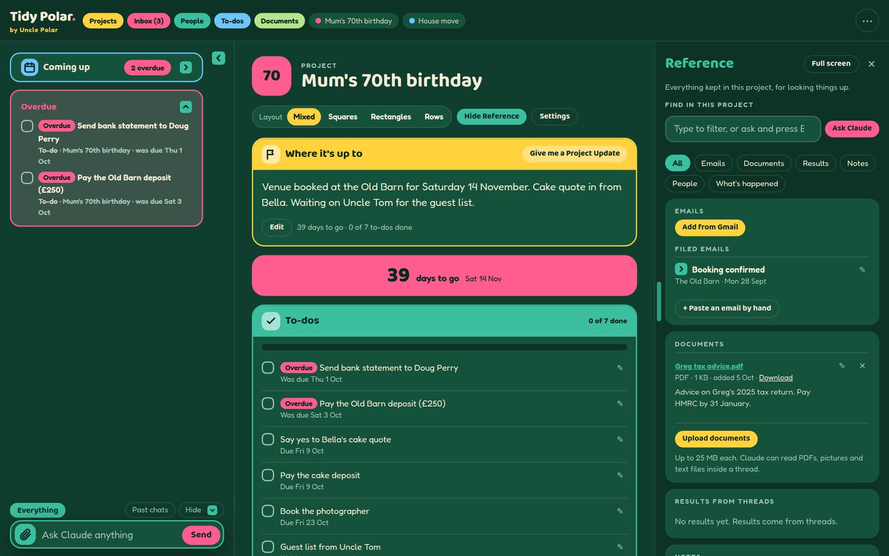Focus the Type to filter search field
The height and width of the screenshot is (556, 889).
tap(742, 129)
